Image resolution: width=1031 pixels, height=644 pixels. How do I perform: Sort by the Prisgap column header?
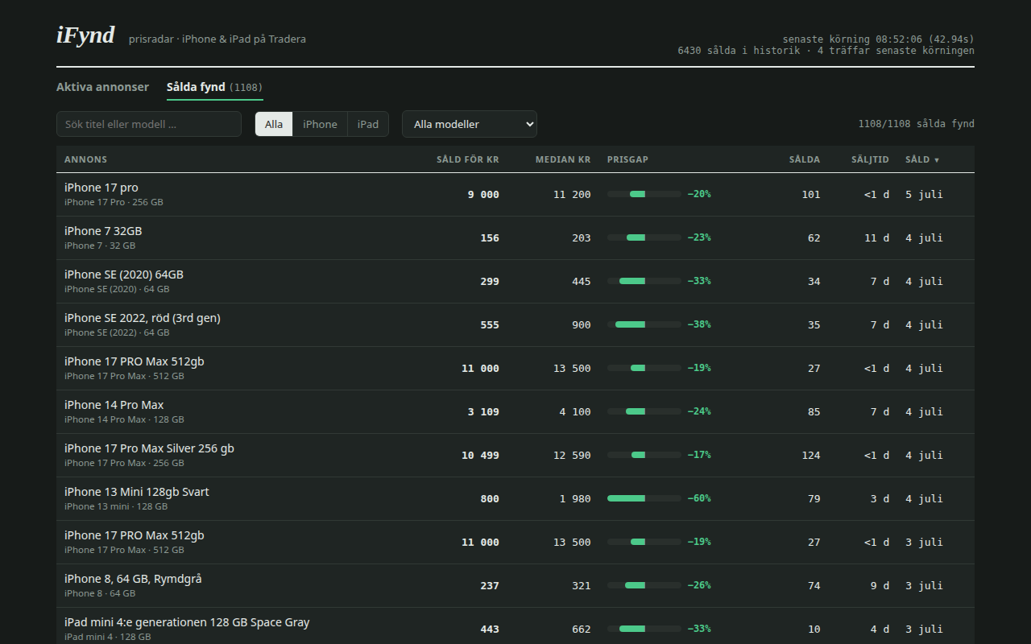click(x=627, y=159)
